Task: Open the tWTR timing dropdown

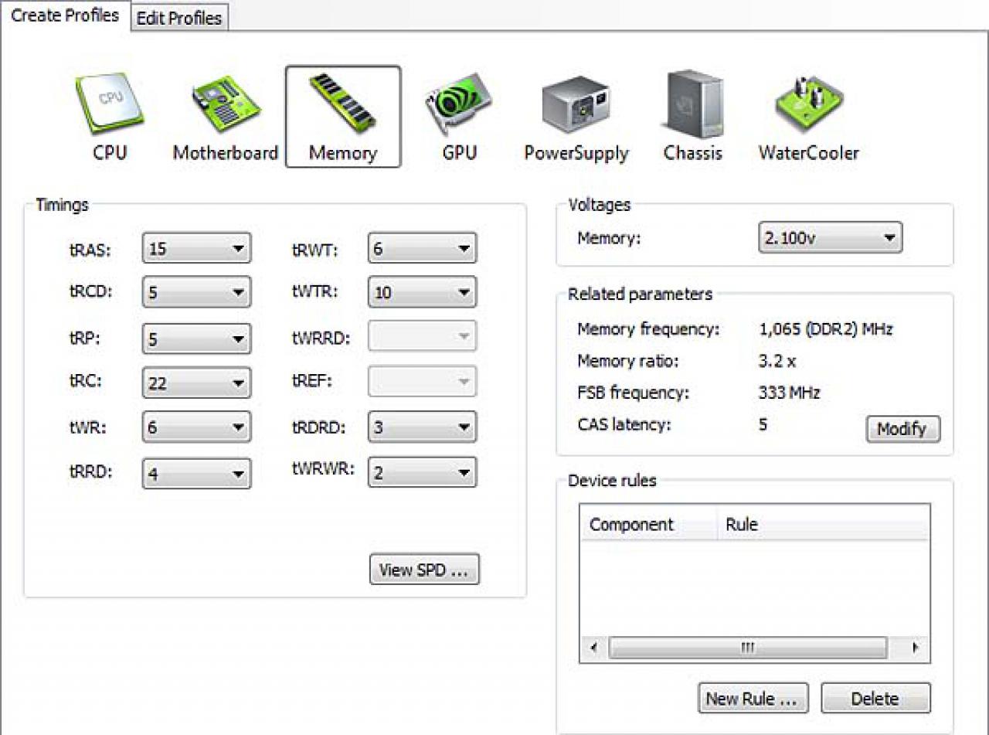Action: pyautogui.click(x=423, y=292)
